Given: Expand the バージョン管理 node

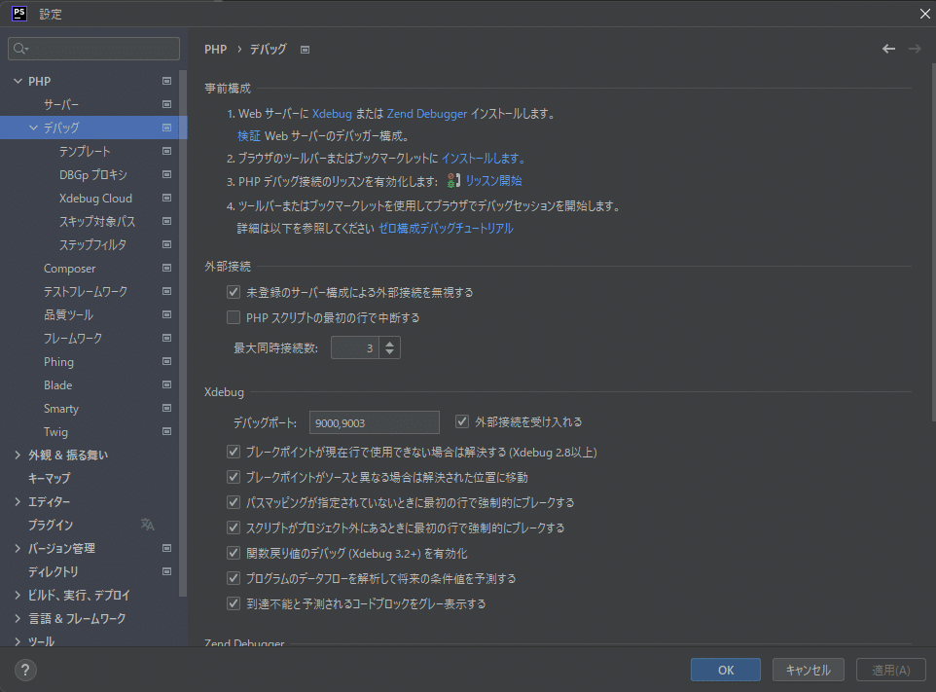Looking at the screenshot, I should click(18, 548).
